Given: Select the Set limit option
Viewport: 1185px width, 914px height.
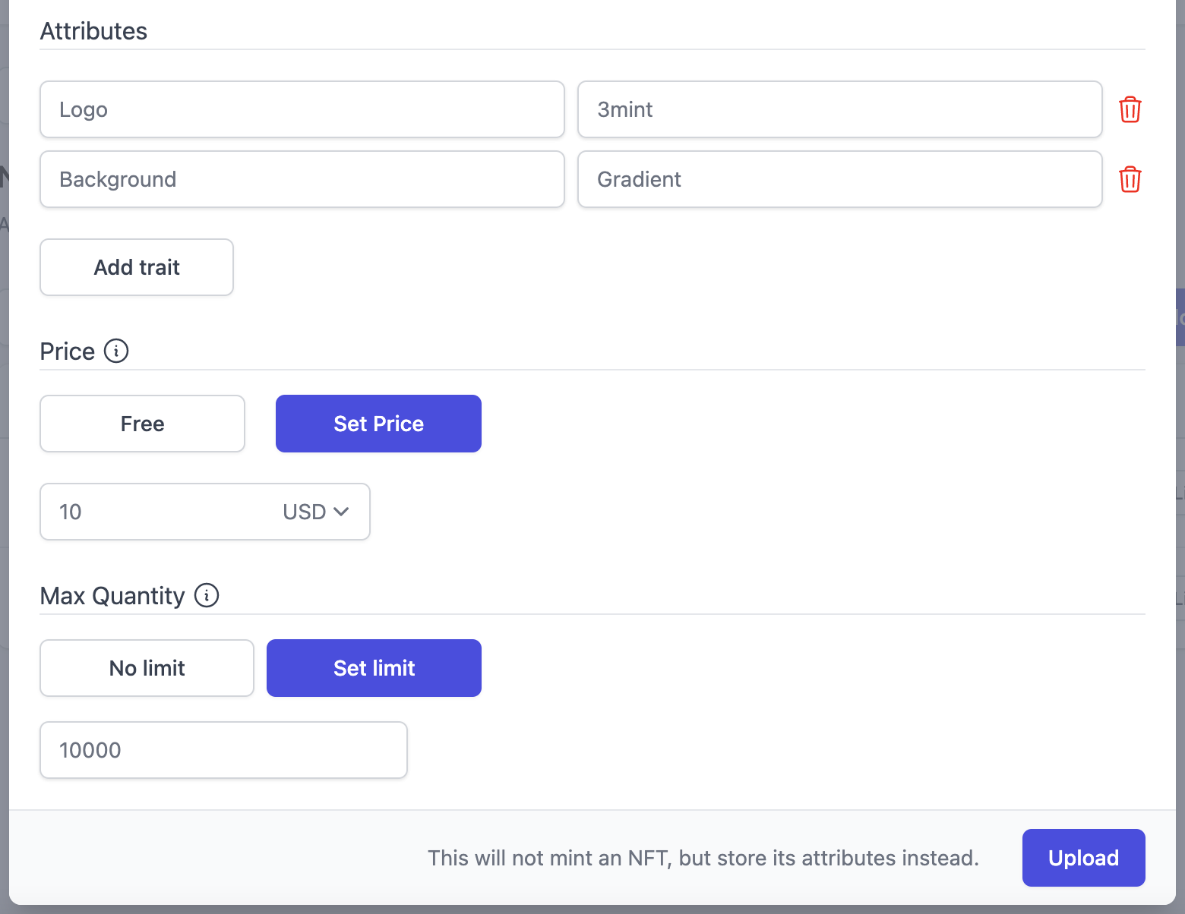Looking at the screenshot, I should coord(374,668).
